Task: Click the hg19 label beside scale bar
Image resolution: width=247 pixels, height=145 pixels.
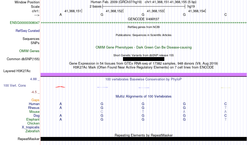Action: [x=191, y=6]
